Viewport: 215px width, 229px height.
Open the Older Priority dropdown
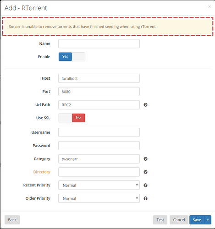pos(99,198)
